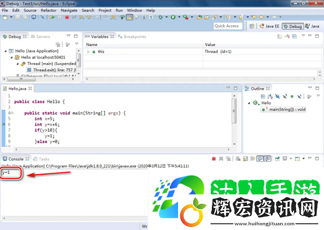Click Remove Launch icon in Console toolbar

221,159
